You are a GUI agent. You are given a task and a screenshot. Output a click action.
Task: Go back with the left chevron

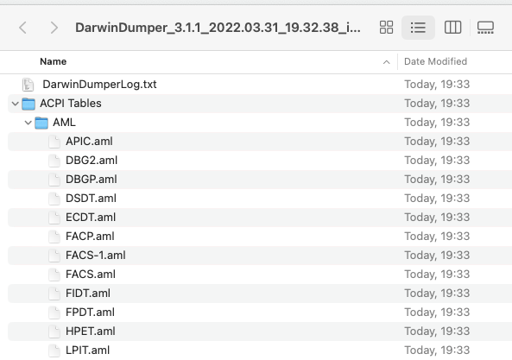pos(22,28)
